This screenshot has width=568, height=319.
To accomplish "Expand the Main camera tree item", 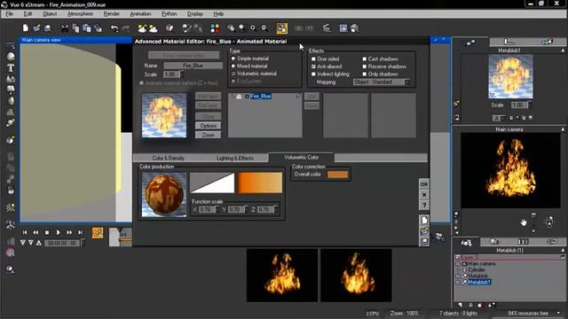I will (458, 264).
